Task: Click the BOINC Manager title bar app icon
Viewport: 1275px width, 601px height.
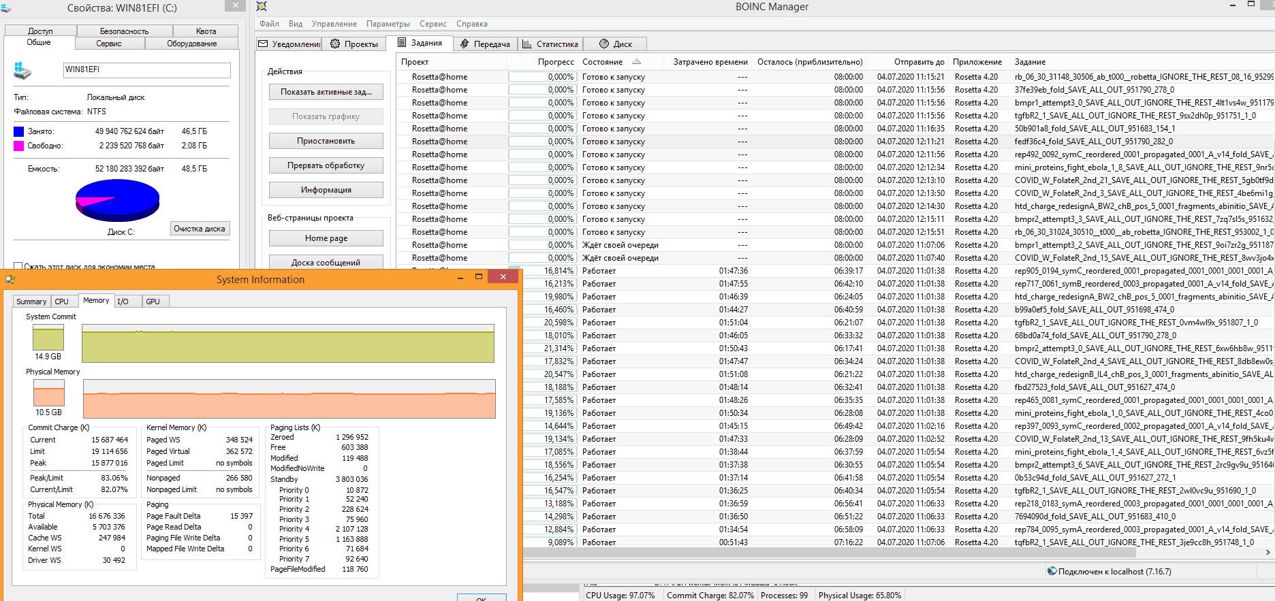Action: [262, 6]
